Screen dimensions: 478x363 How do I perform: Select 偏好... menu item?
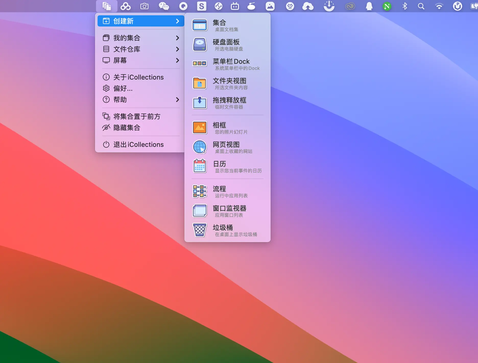click(123, 88)
